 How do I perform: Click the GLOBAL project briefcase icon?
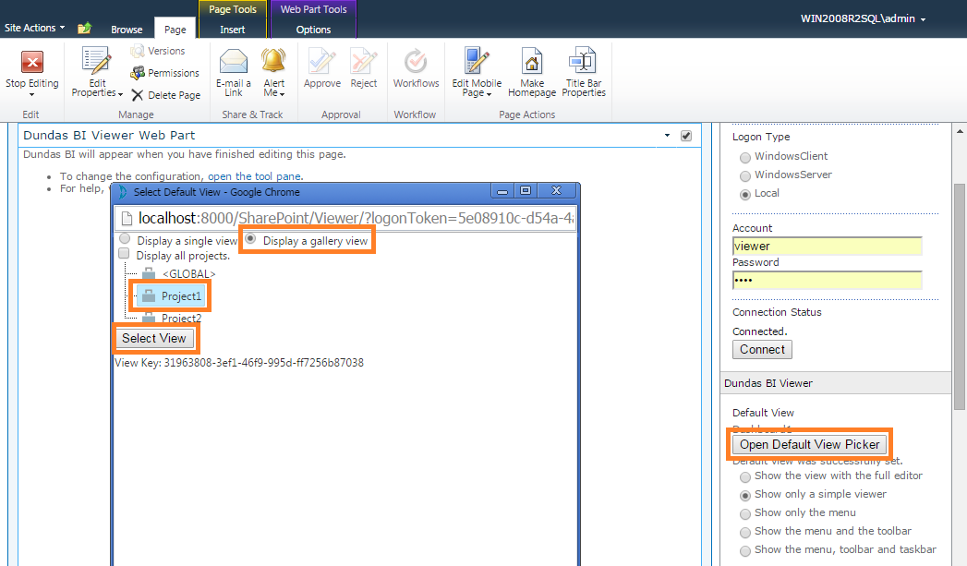click(149, 273)
